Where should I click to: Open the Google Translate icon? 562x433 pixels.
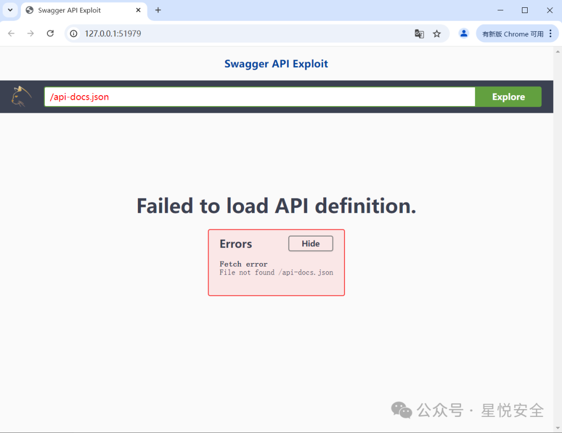click(419, 34)
